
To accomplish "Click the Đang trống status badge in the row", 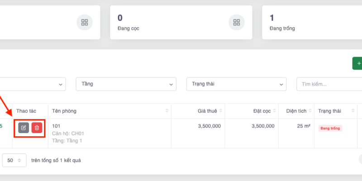I will coord(330,129).
